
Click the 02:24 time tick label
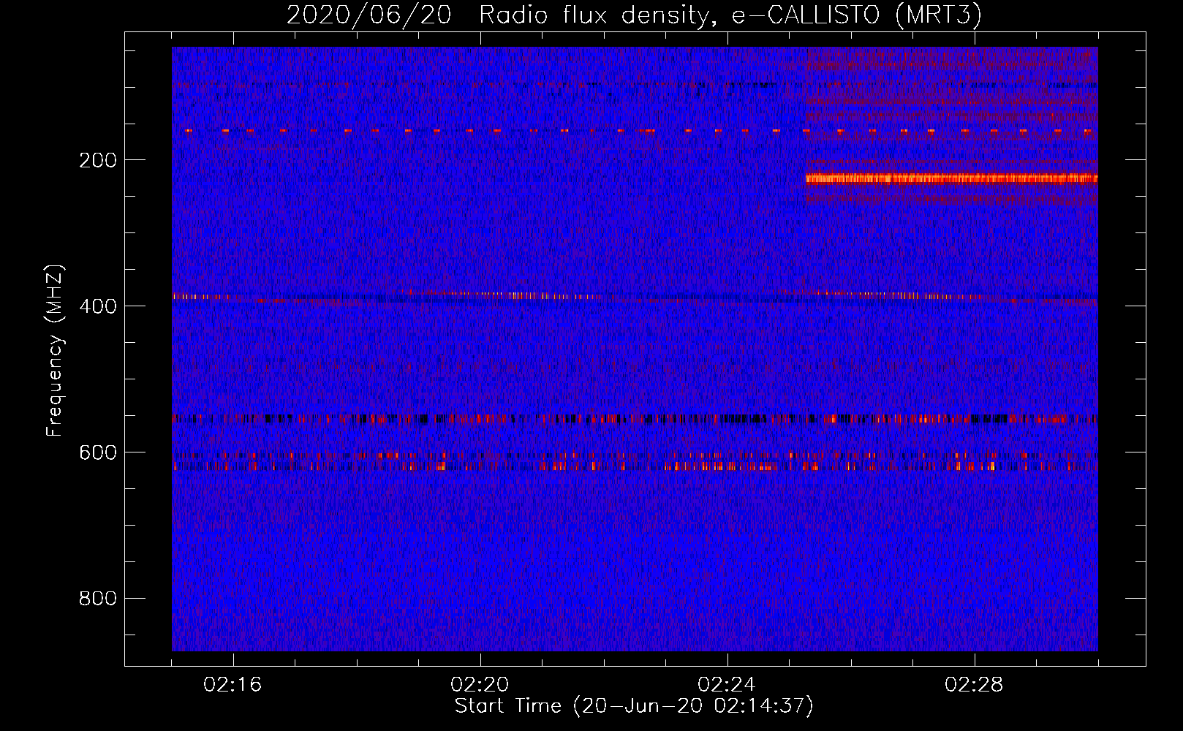(x=727, y=685)
